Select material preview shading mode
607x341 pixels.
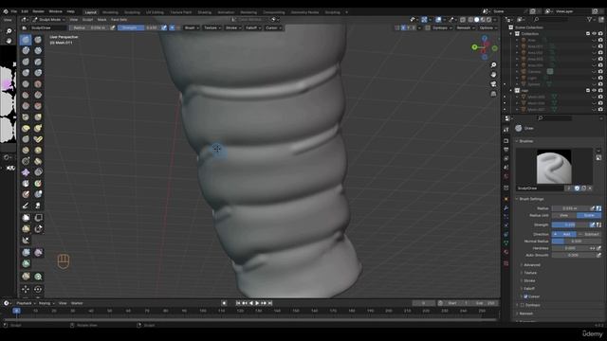pos(483,20)
